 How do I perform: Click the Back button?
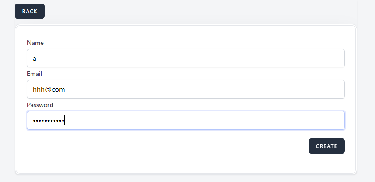click(x=30, y=11)
